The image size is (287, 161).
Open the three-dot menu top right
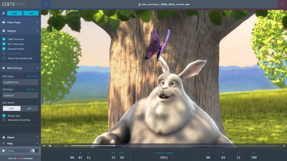tap(282, 4)
